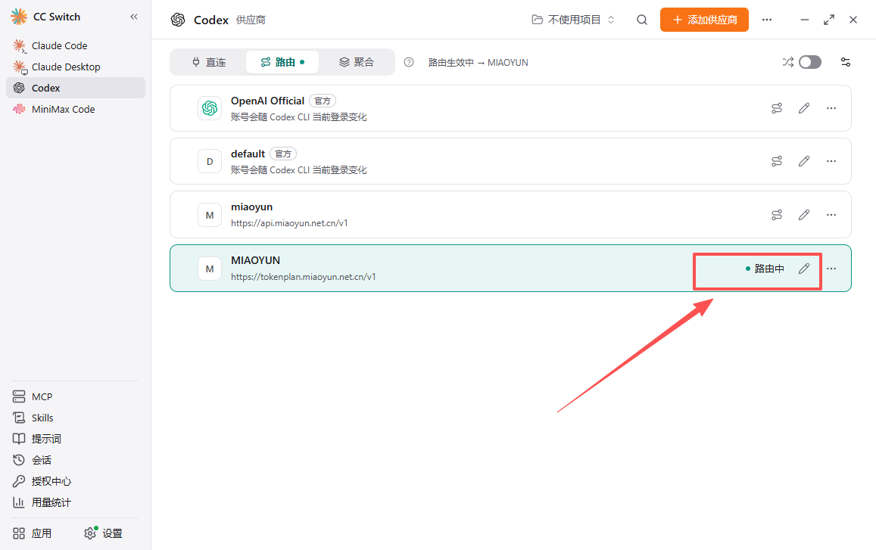Toggle the switch next to shuffle icon
Screen dimensions: 876x550
pos(810,62)
